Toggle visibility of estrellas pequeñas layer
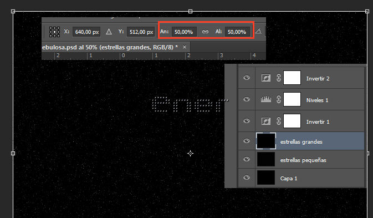The image size is (373, 218). click(x=247, y=159)
